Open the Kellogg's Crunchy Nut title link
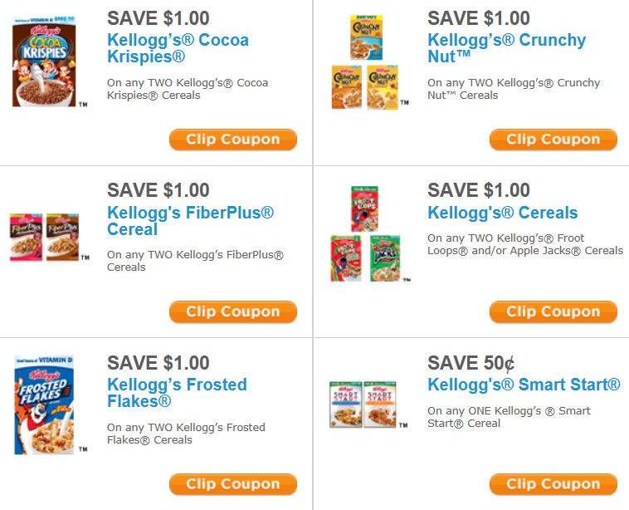629x510 pixels. (506, 48)
